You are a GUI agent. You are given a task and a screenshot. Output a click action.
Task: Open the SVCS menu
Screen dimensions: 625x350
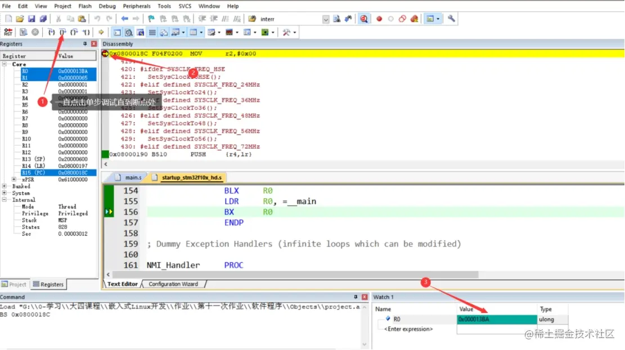click(185, 6)
